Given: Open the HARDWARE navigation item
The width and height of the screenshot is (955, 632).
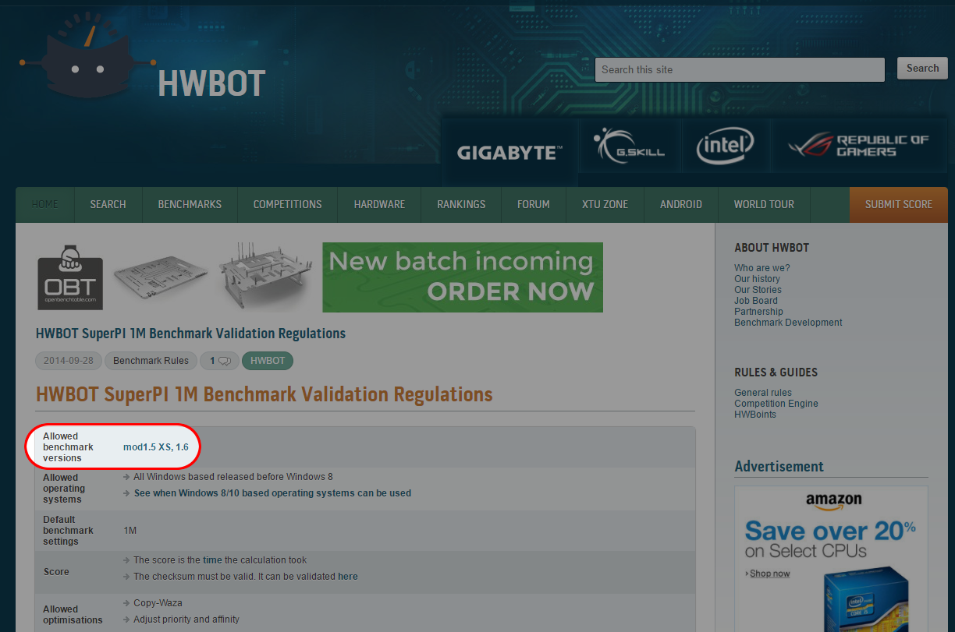Looking at the screenshot, I should (x=379, y=204).
